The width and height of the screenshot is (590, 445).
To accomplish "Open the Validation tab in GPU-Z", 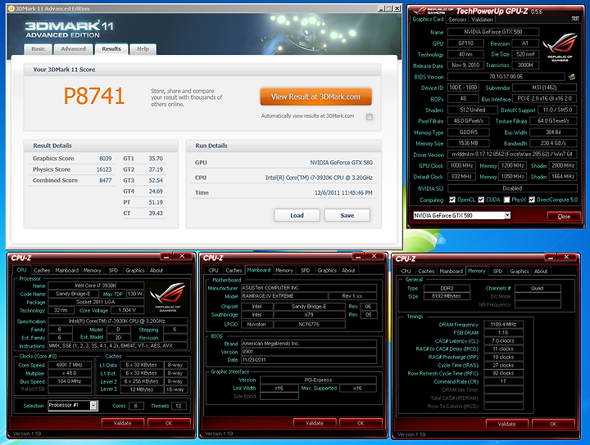I will (x=482, y=20).
